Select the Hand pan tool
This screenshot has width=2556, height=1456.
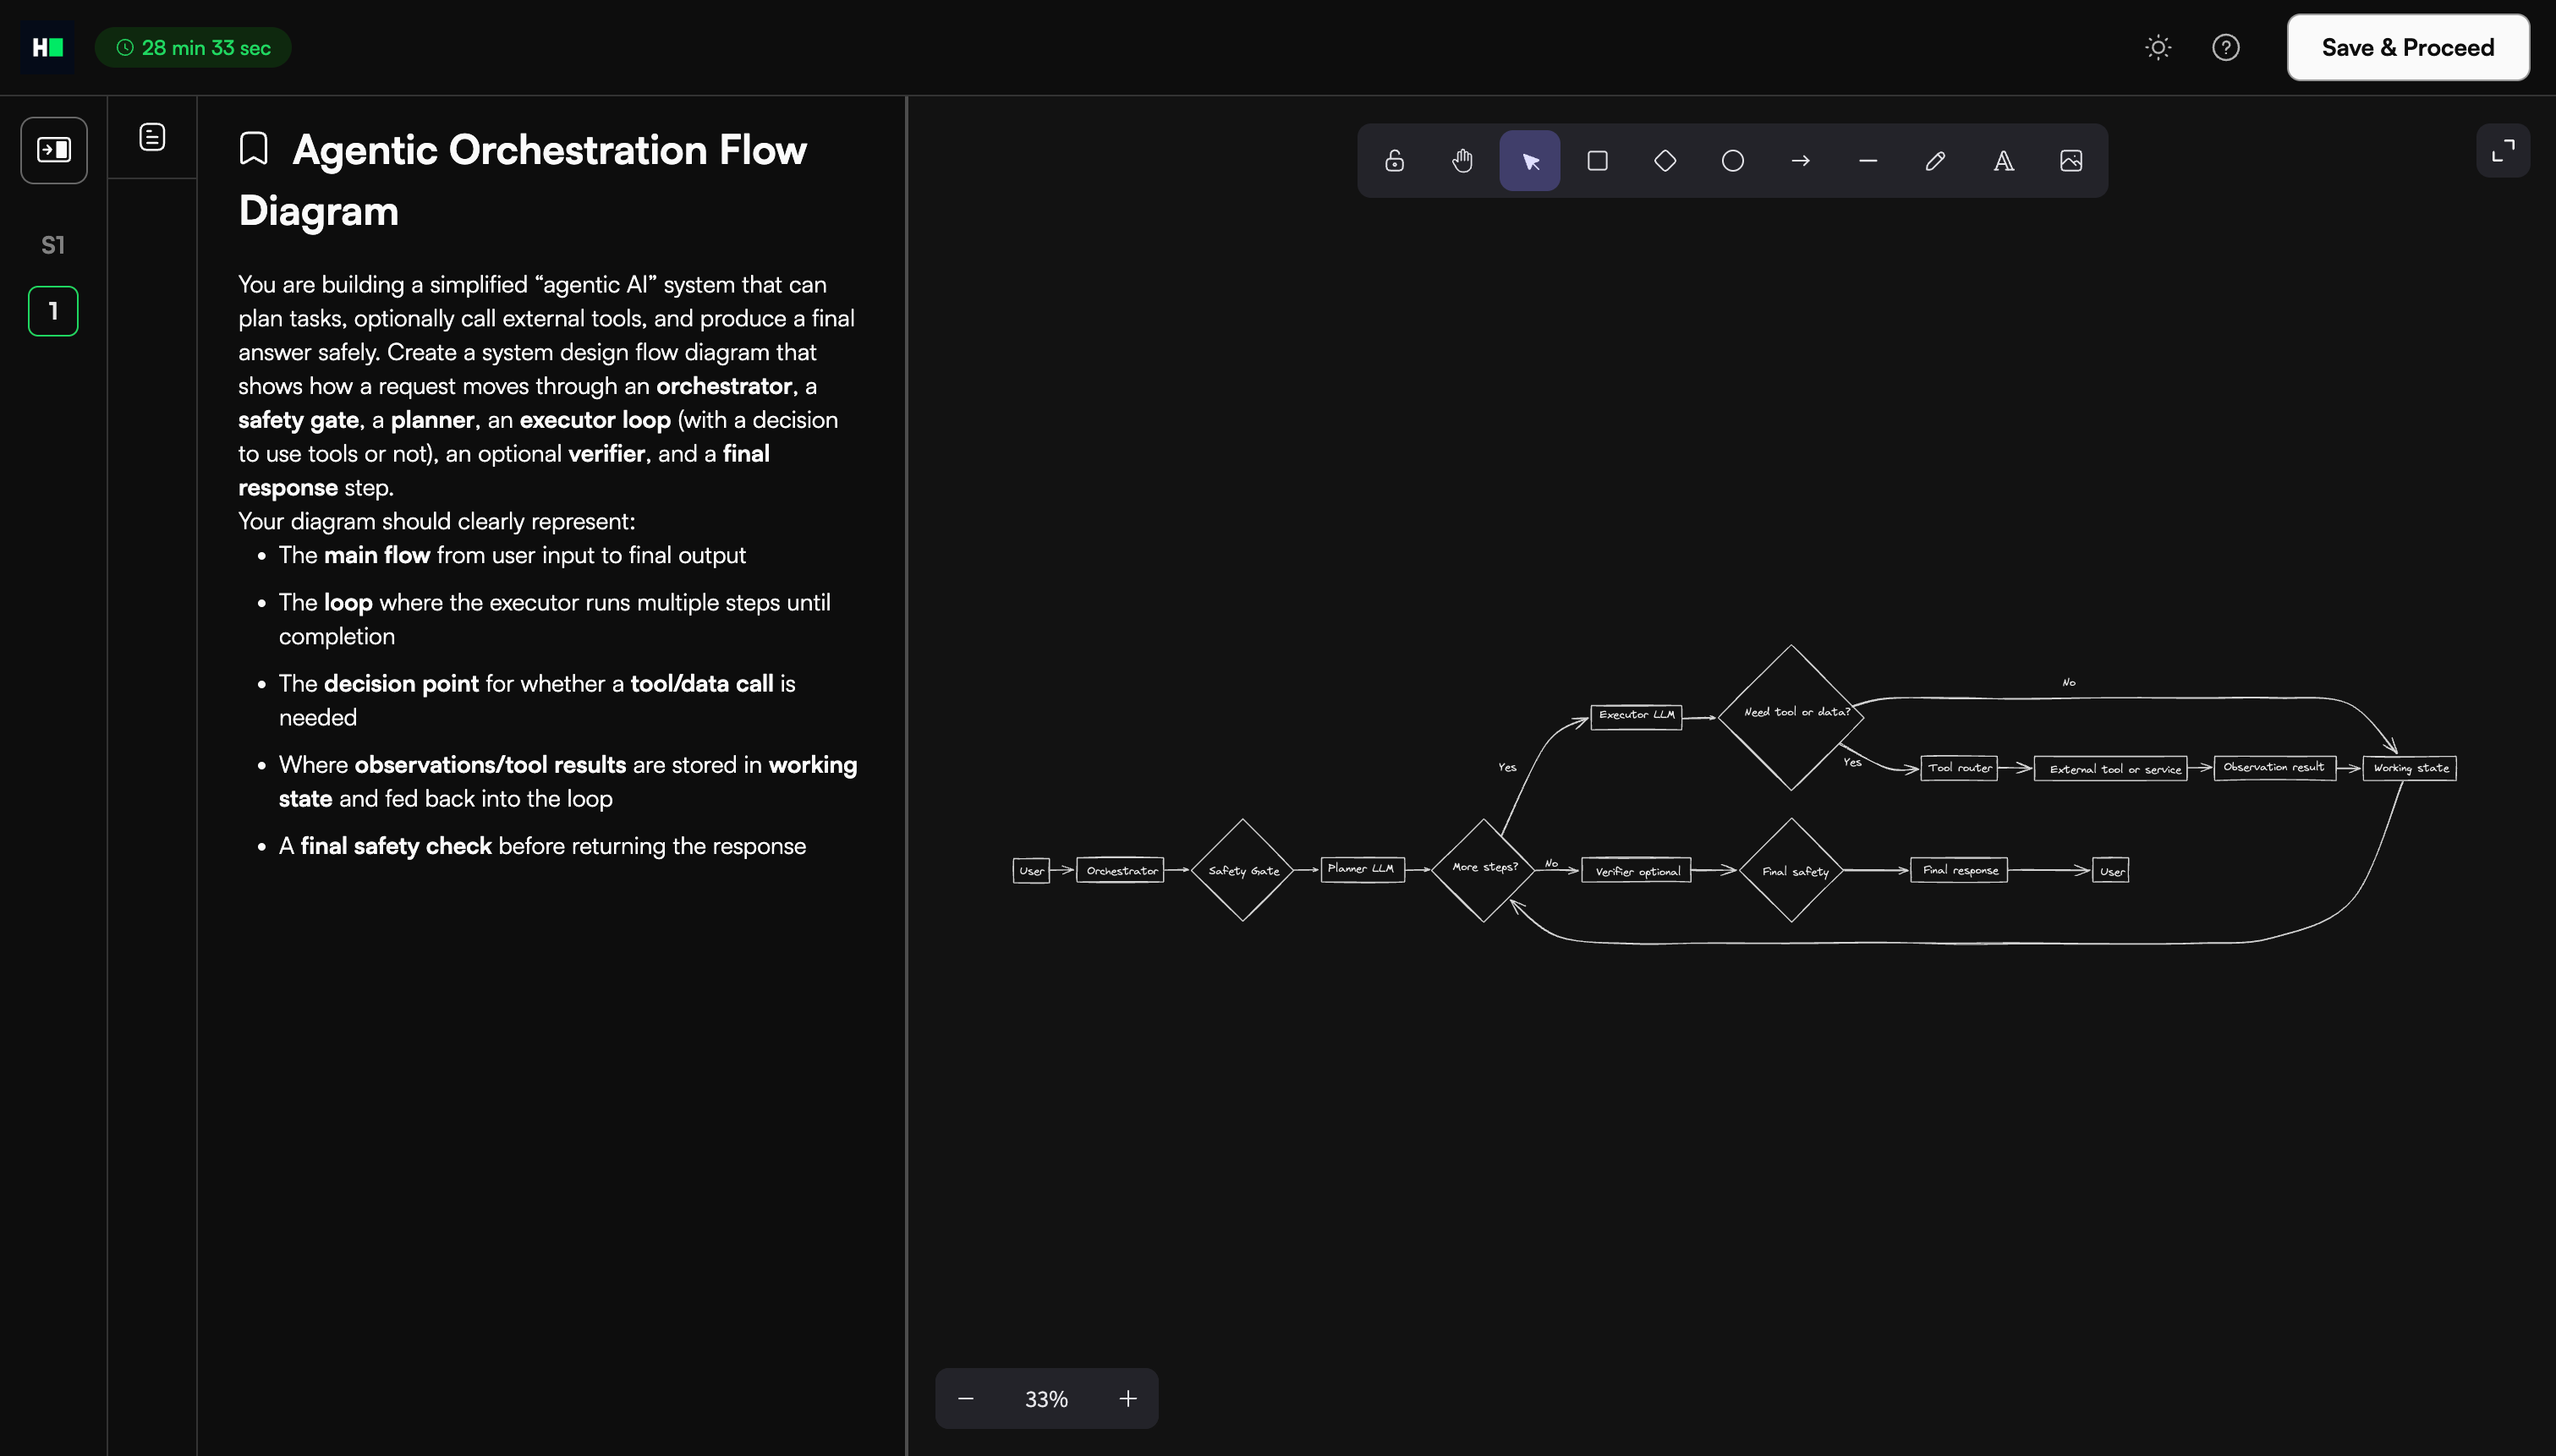[x=1462, y=161]
